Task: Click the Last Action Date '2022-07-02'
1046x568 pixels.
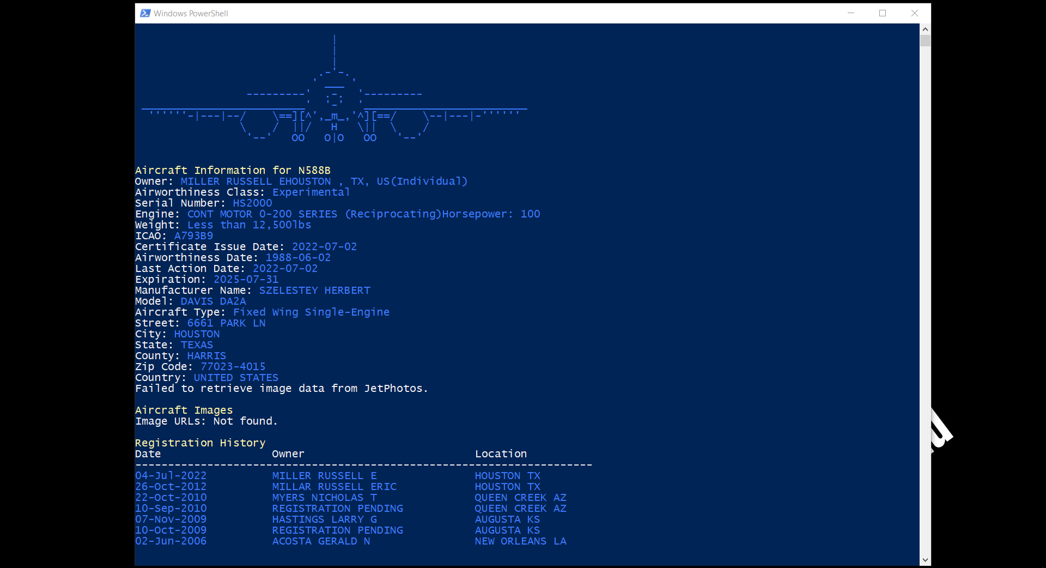Action: click(x=285, y=269)
